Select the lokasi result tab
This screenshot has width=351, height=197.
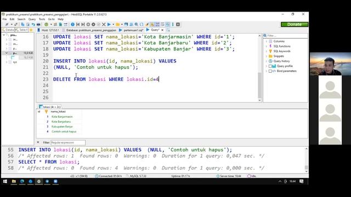pos(50,107)
